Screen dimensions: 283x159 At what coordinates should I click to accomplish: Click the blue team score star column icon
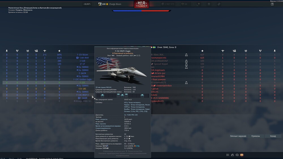59,51
